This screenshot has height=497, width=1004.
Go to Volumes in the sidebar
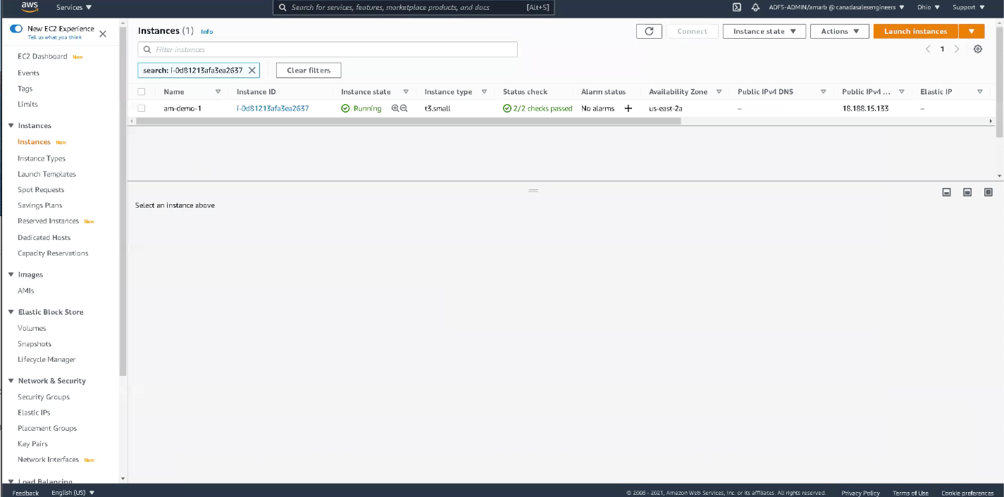[32, 328]
